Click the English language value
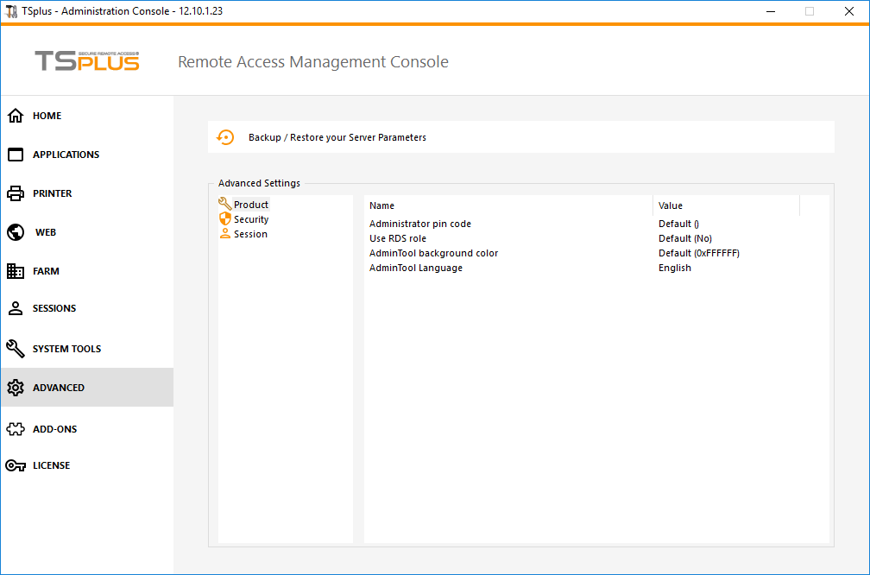 point(675,268)
